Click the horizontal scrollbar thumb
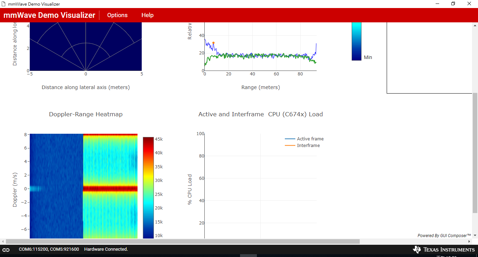478x257 pixels. coord(183,241)
